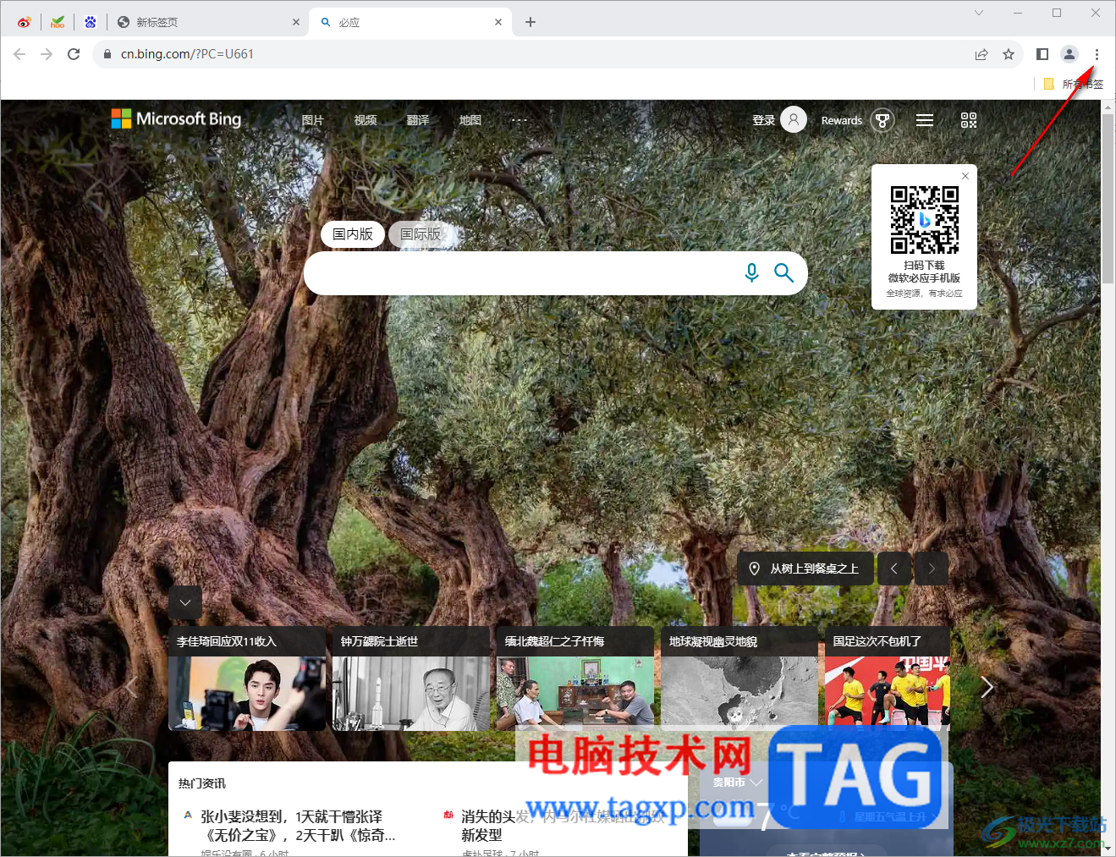Viewport: 1116px width, 857px height.
Task: Switch to the 国际版 version
Action: (421, 234)
